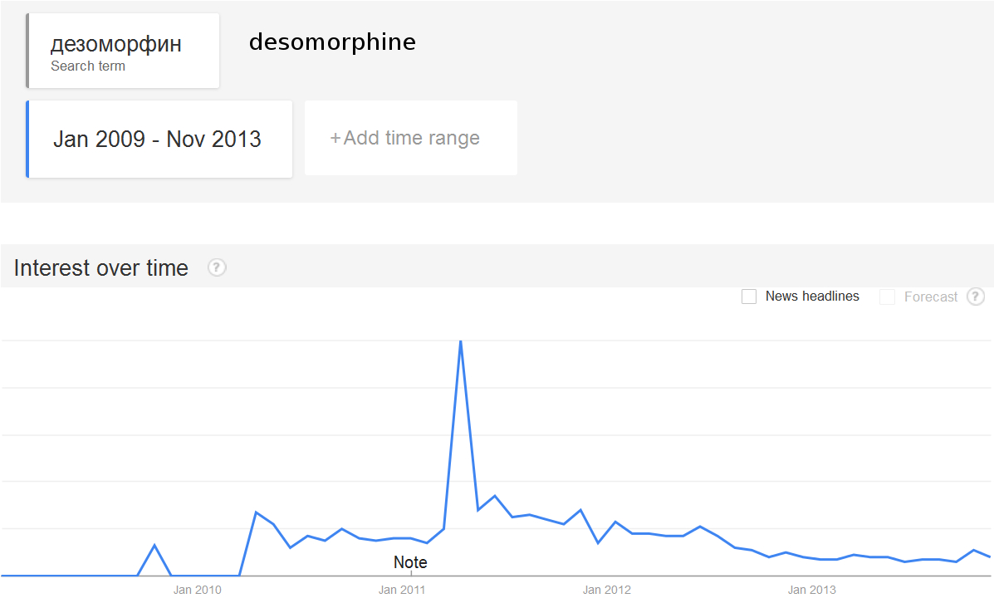994x603 pixels.
Task: Click the highest spike peak in 2011
Action: click(x=460, y=341)
